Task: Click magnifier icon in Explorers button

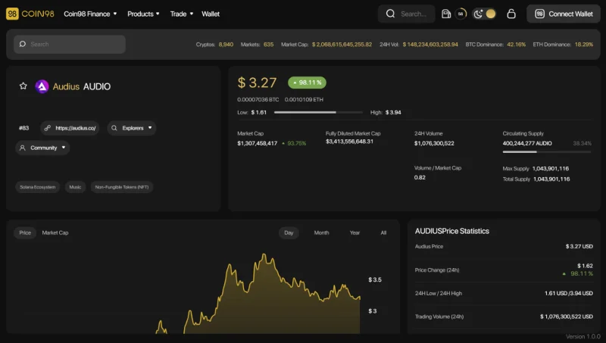Action: [x=114, y=128]
